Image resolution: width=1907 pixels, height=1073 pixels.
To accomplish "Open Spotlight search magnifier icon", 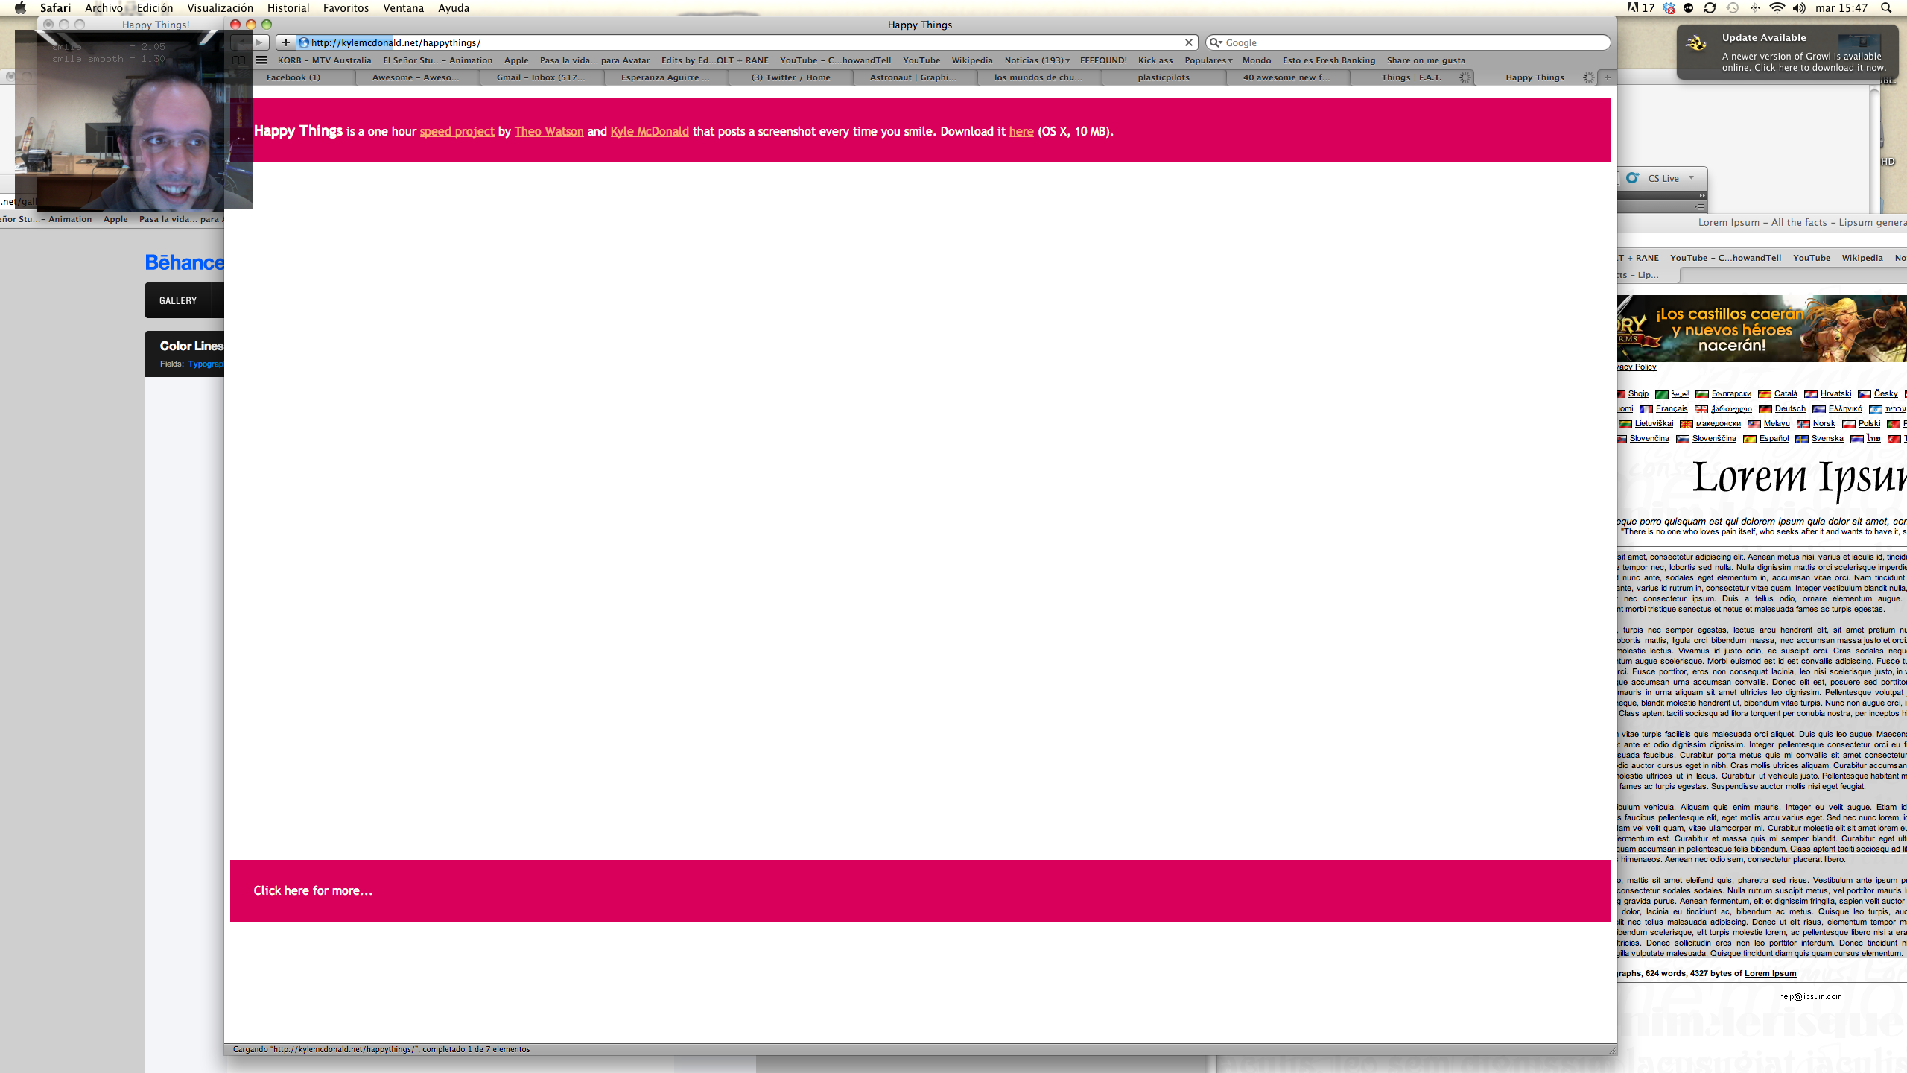I will tap(1886, 8).
